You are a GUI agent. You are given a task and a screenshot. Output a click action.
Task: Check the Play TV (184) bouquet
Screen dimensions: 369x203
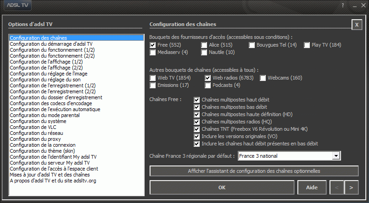pyautogui.click(x=307, y=45)
